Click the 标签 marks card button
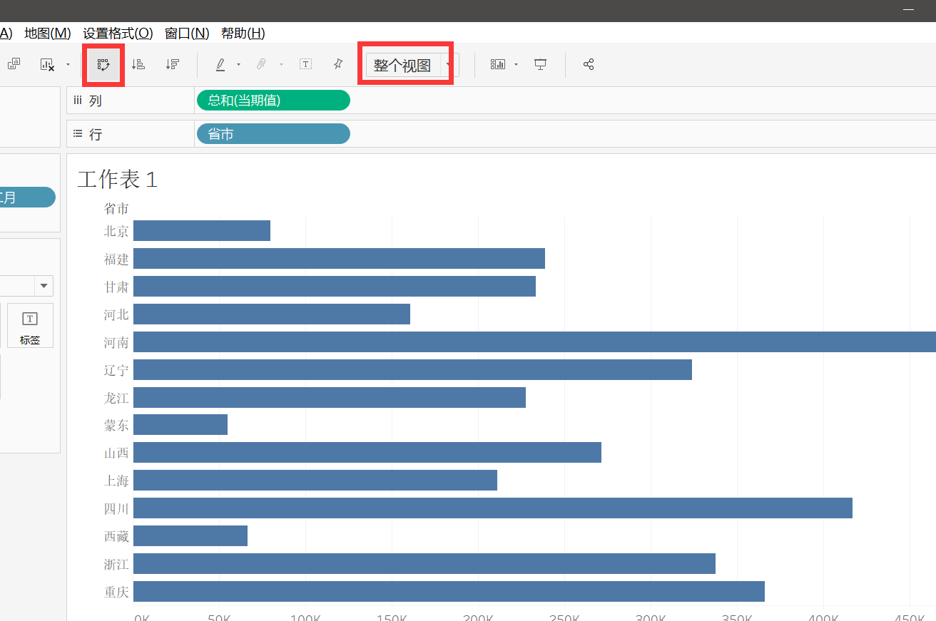The height and width of the screenshot is (621, 936). 30,326
